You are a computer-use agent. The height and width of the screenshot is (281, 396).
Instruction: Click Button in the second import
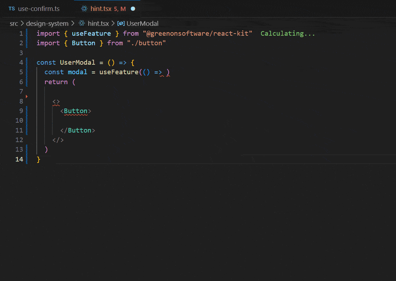(x=83, y=43)
